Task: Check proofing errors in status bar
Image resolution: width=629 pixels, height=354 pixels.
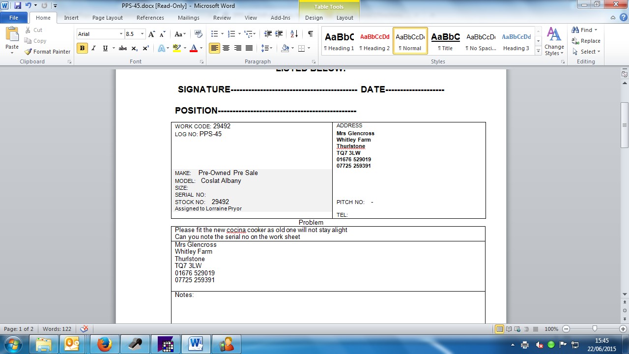Action: [85, 329]
